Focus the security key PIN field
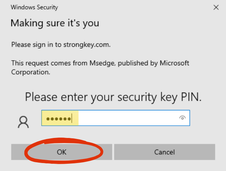Viewport: 226px width, 171px height. 116,118
